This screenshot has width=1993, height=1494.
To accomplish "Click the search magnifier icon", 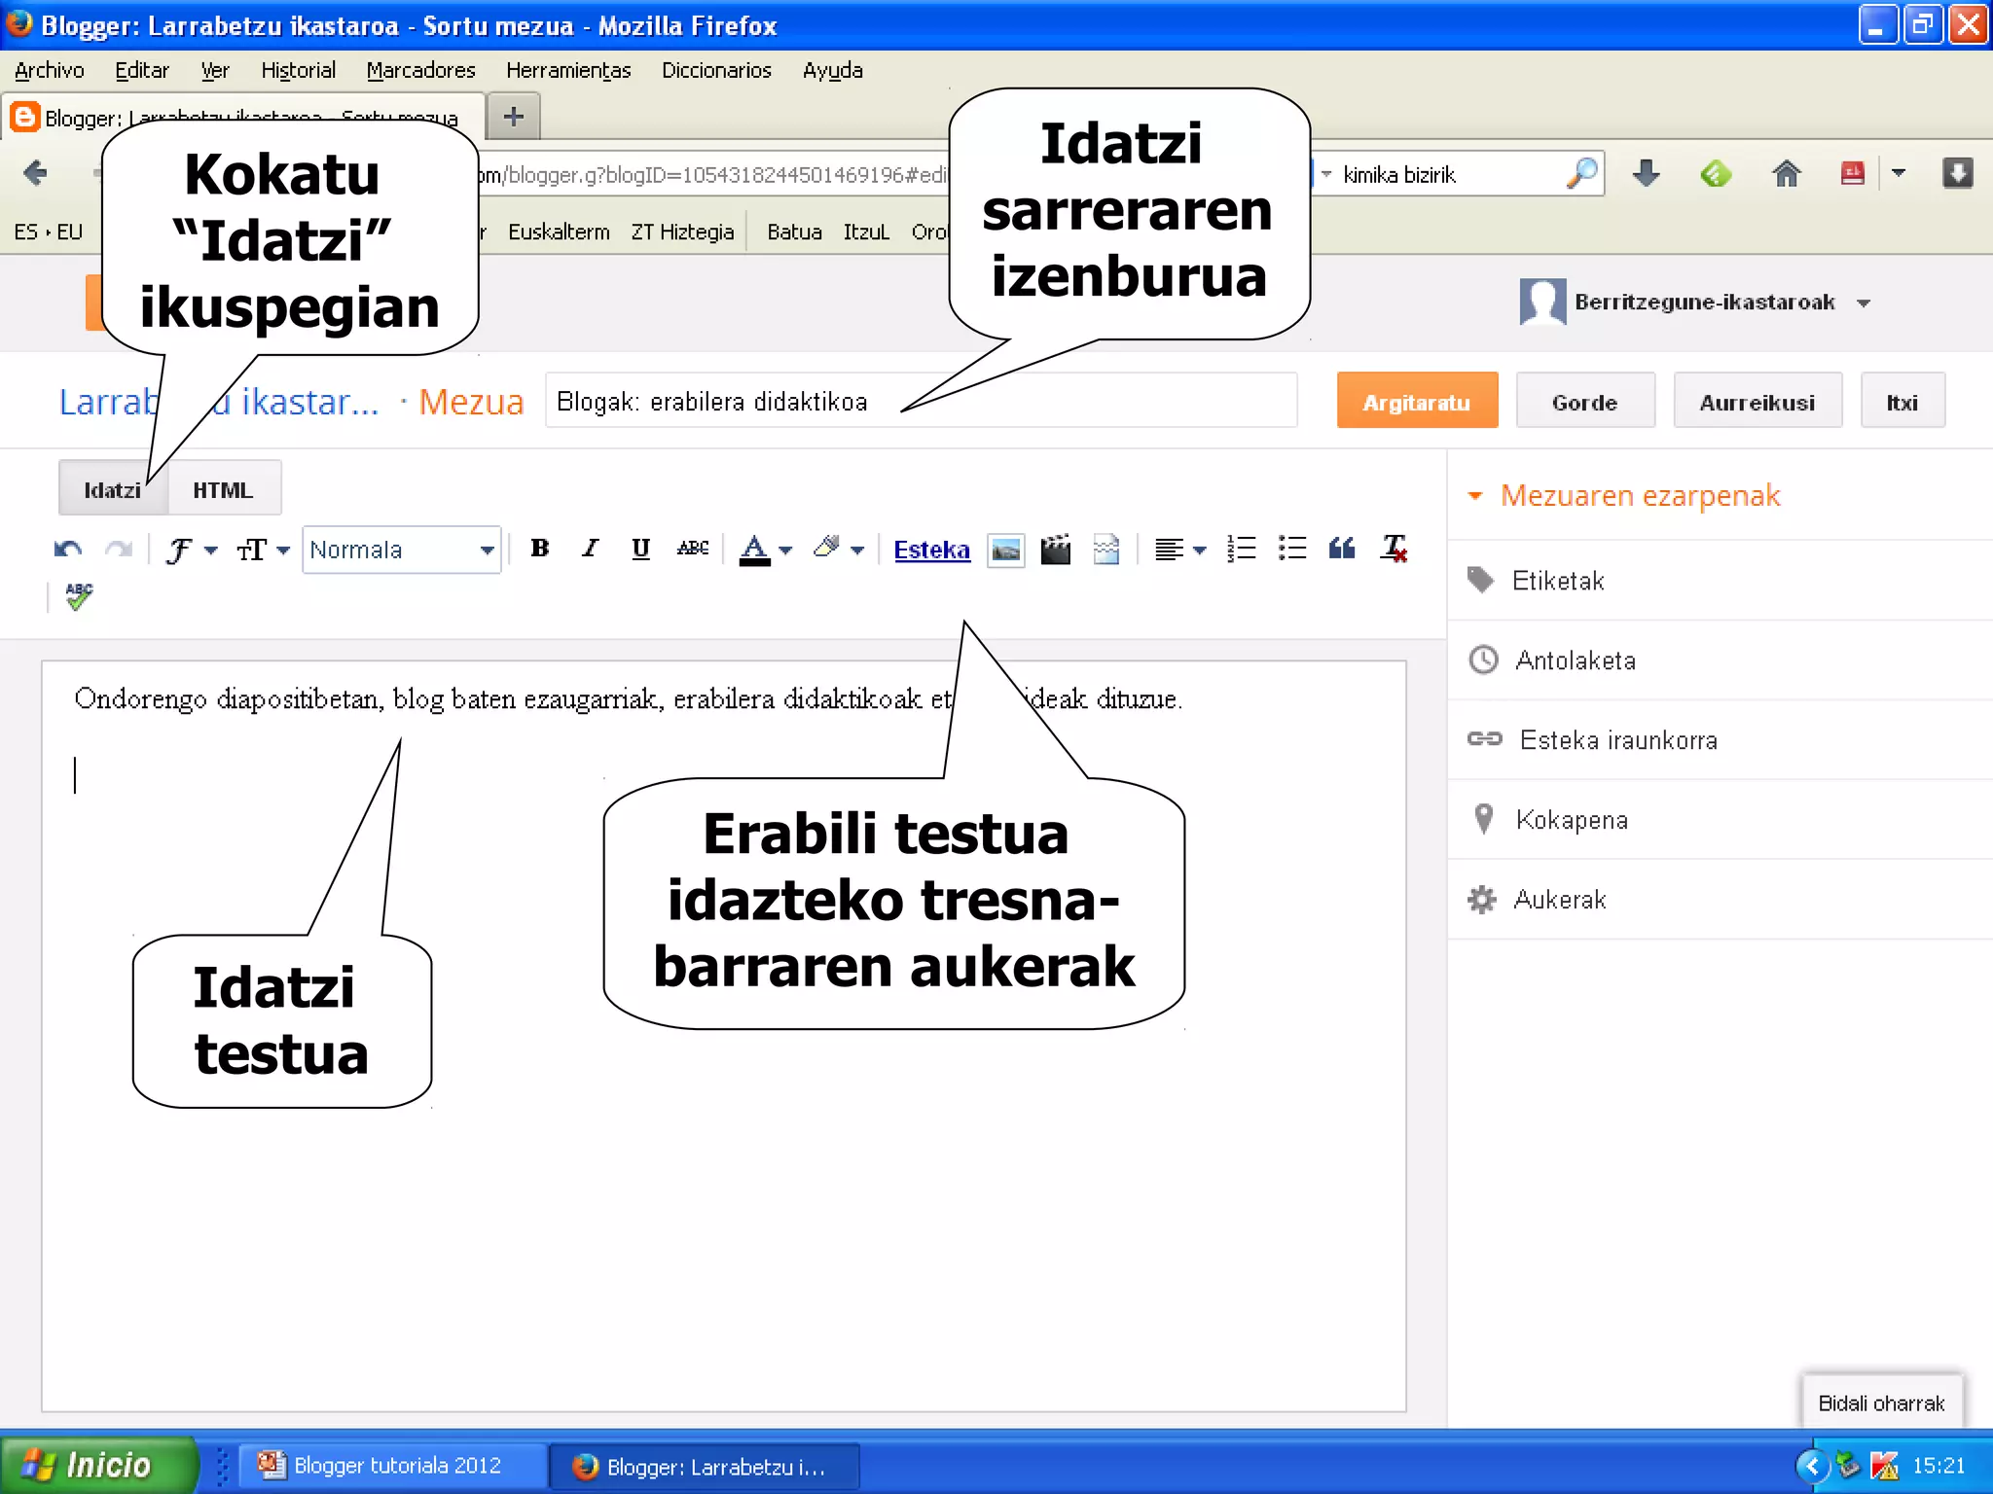I will [1582, 174].
